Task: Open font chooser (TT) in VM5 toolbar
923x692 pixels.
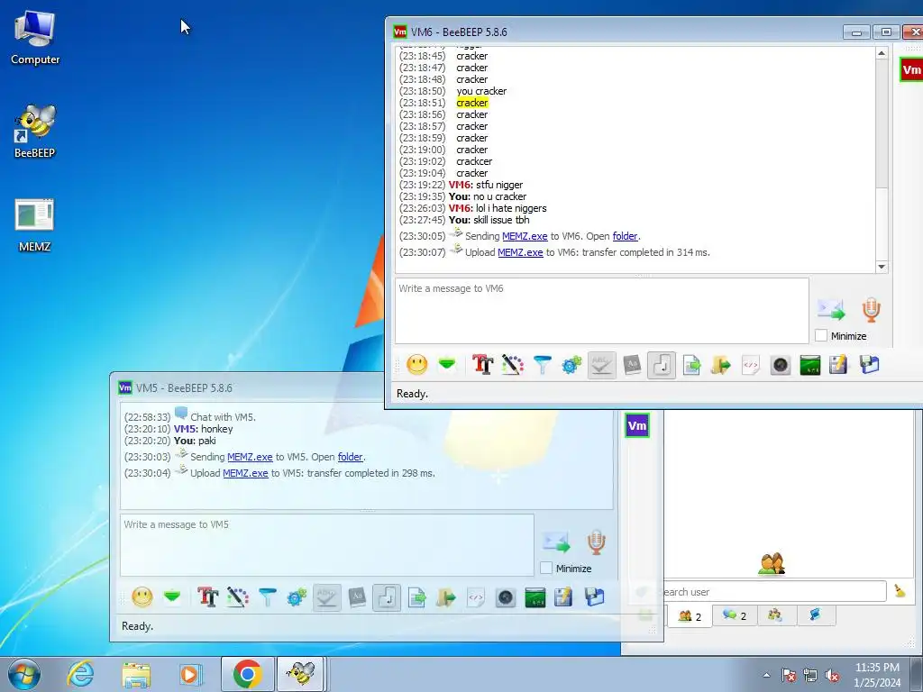Action: click(208, 598)
